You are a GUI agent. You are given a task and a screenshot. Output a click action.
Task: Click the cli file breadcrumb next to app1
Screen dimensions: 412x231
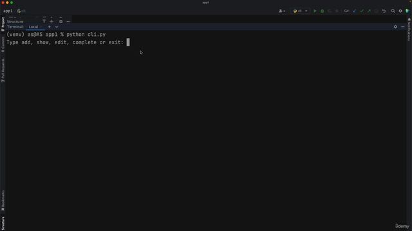pyautogui.click(x=21, y=11)
